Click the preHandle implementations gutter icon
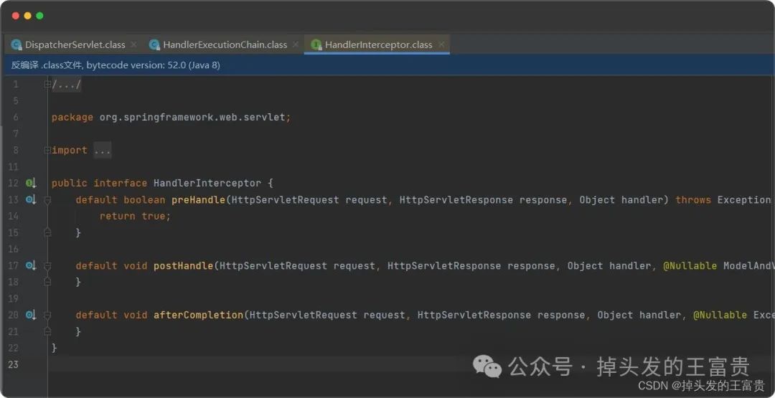 coord(31,199)
